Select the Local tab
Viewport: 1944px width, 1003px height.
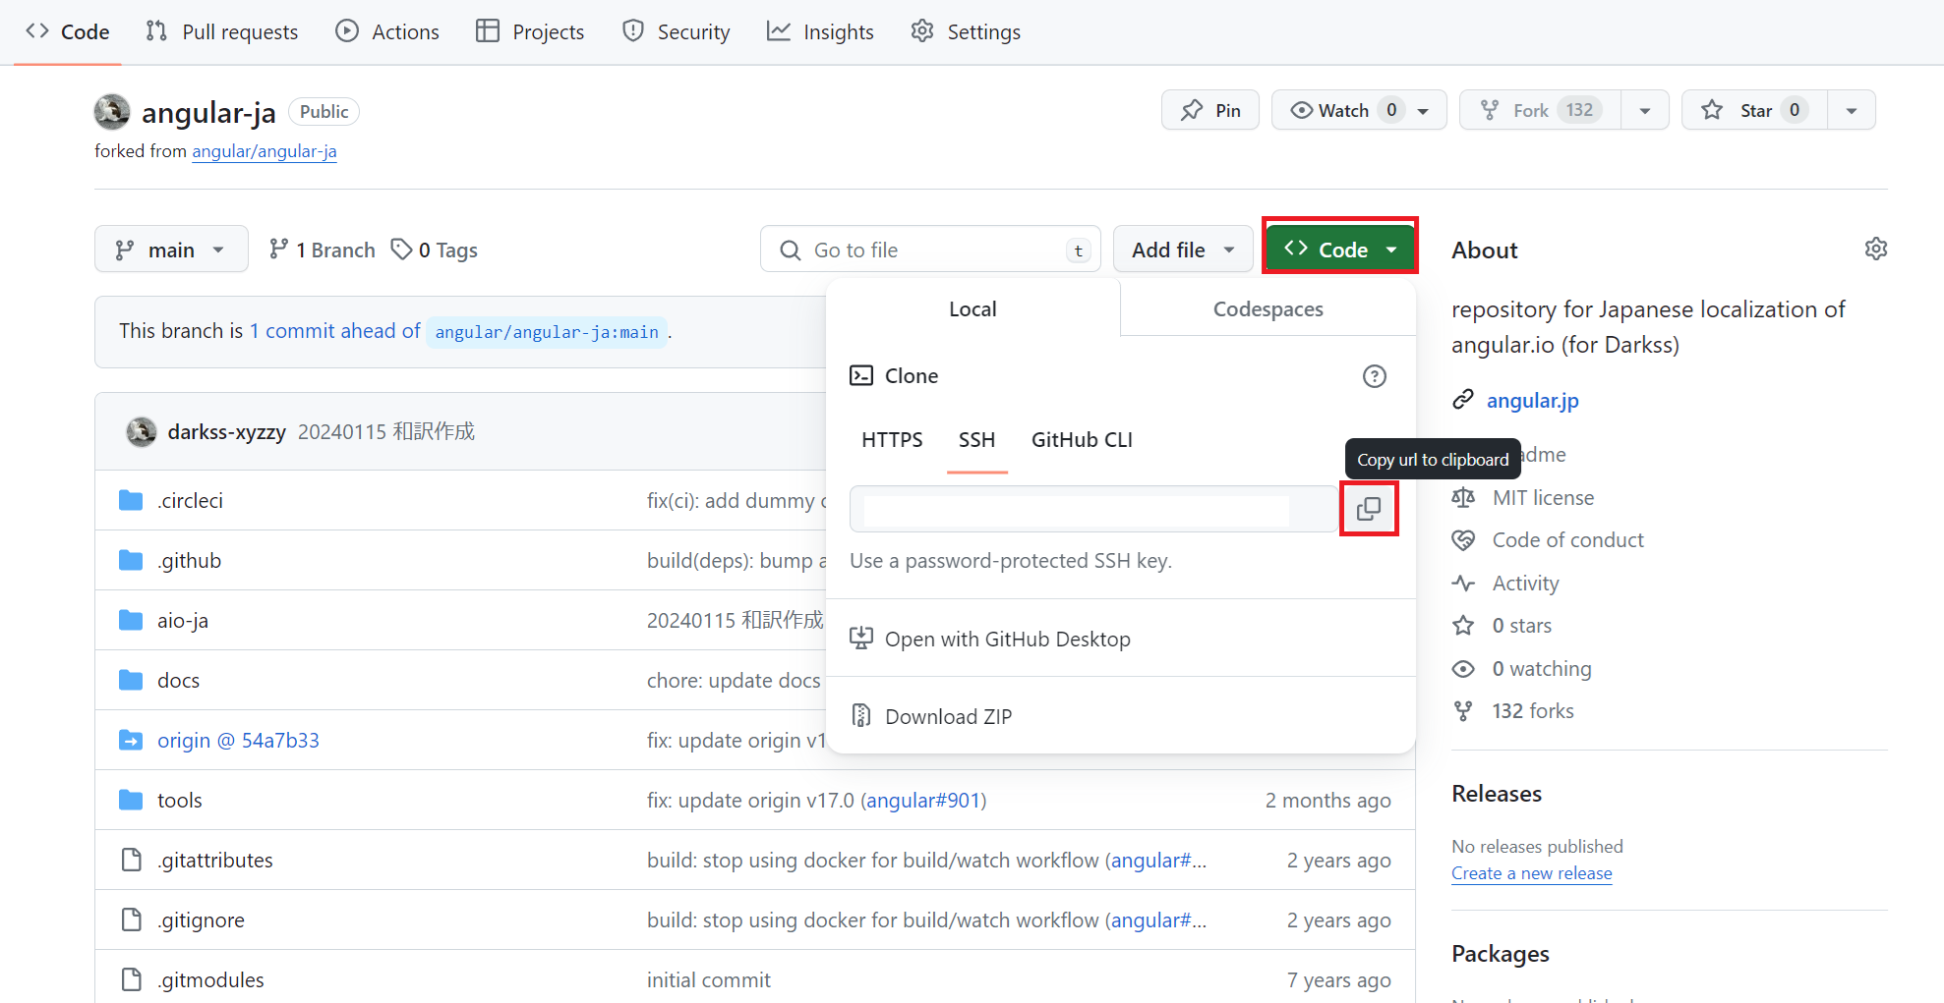coord(972,308)
